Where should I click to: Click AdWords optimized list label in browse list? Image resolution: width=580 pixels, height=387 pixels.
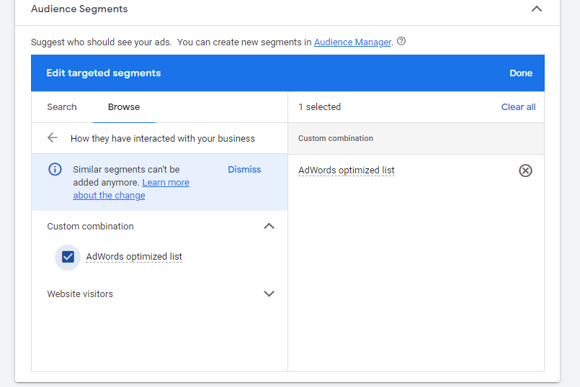134,257
